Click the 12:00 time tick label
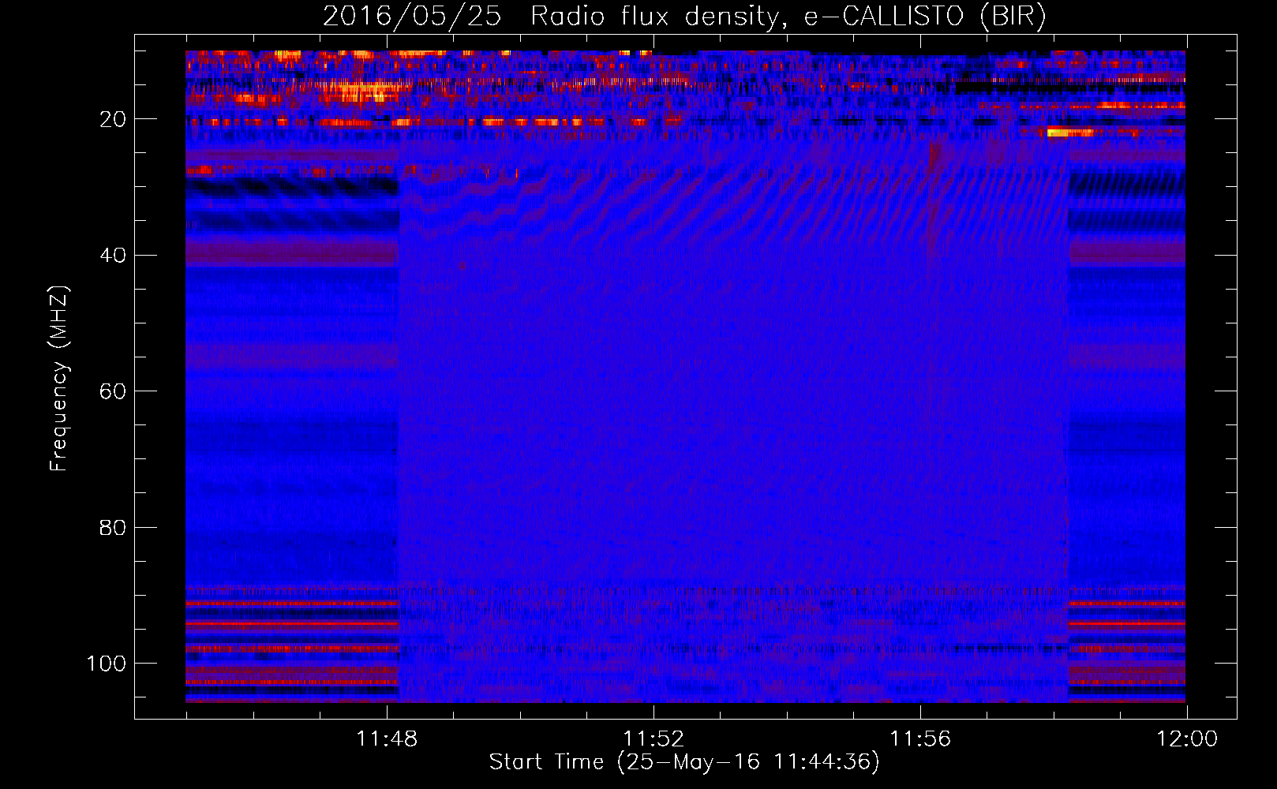Viewport: 1277px width, 789px height. point(1187,739)
